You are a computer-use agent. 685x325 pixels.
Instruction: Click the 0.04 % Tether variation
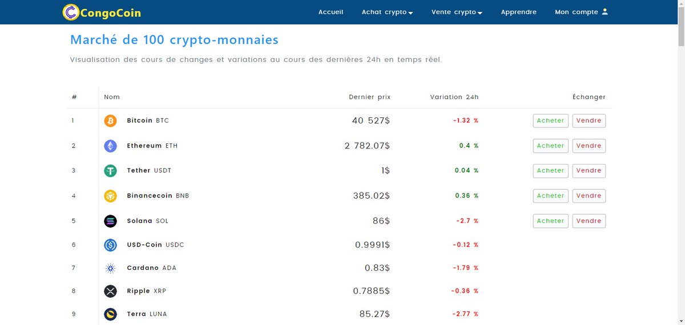466,171
